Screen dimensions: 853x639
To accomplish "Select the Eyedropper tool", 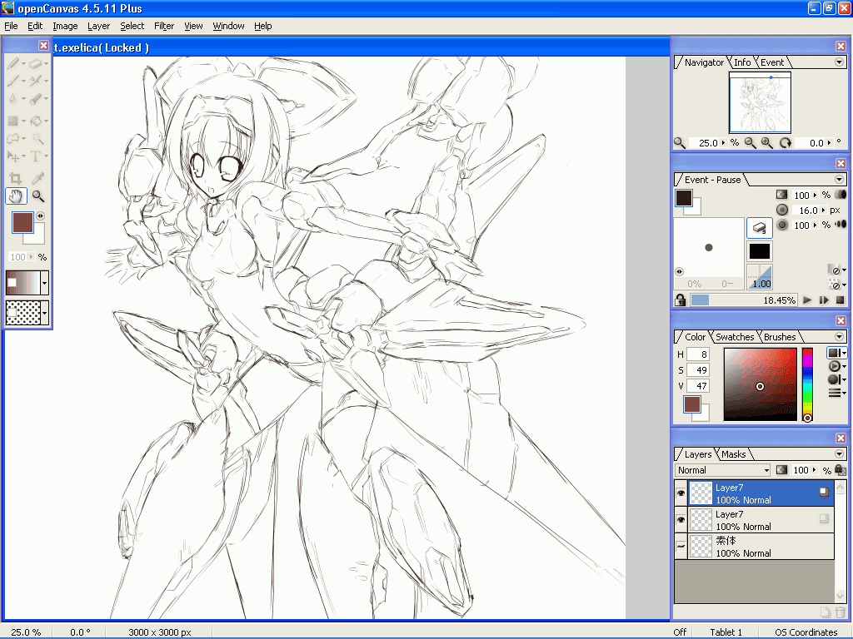I will pyautogui.click(x=37, y=178).
